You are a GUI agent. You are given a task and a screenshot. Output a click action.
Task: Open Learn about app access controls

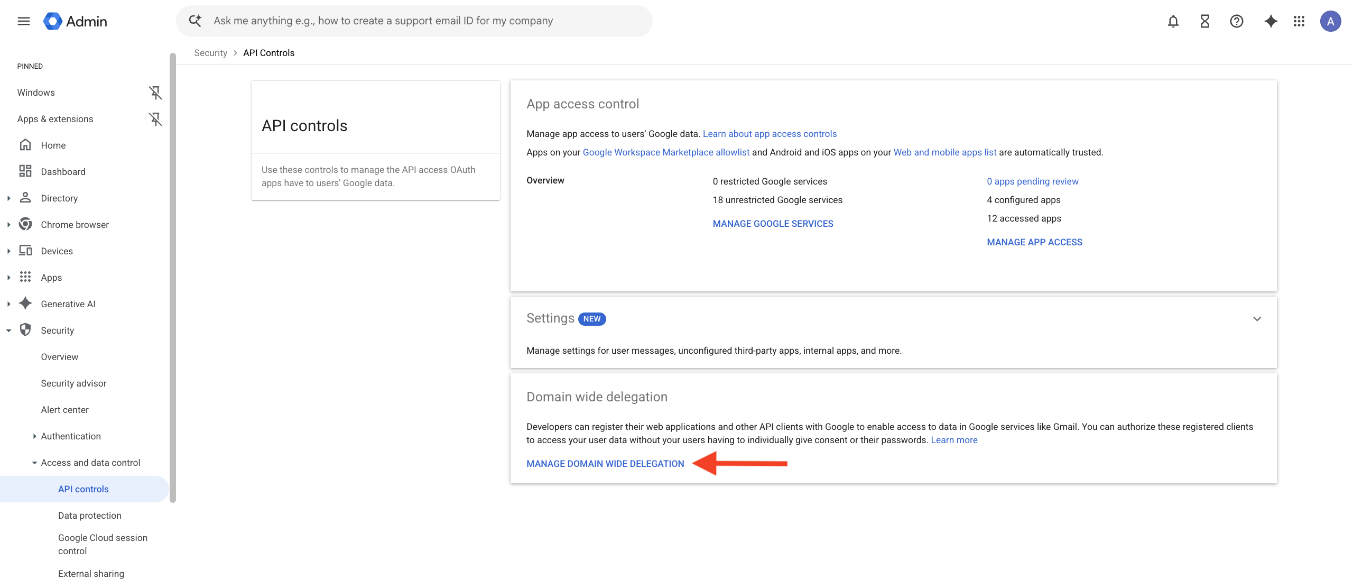770,134
